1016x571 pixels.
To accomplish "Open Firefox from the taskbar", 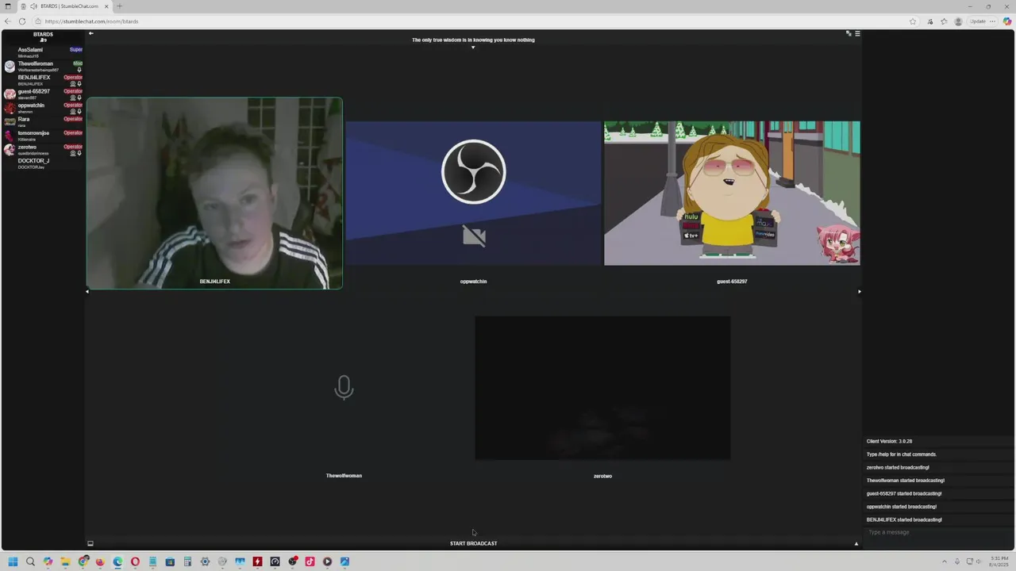I will point(100,561).
